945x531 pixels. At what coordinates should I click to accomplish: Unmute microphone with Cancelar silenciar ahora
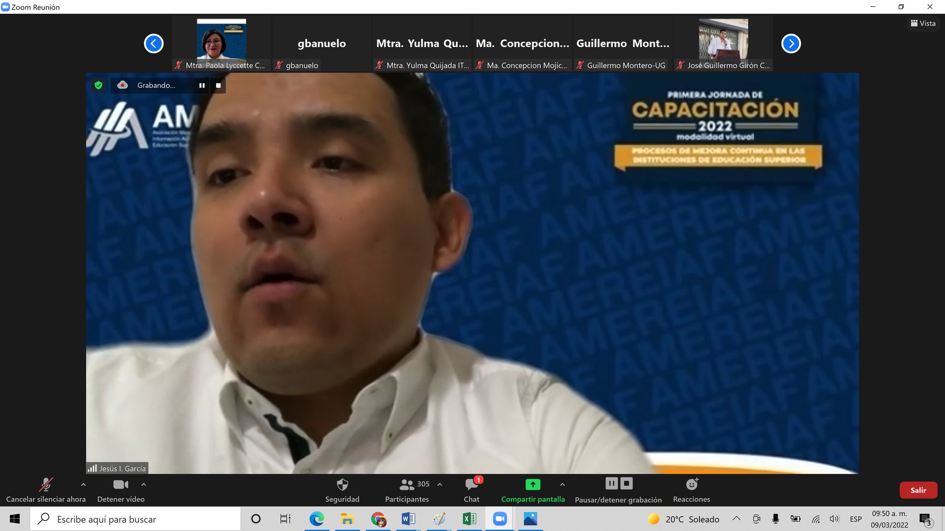(x=46, y=490)
